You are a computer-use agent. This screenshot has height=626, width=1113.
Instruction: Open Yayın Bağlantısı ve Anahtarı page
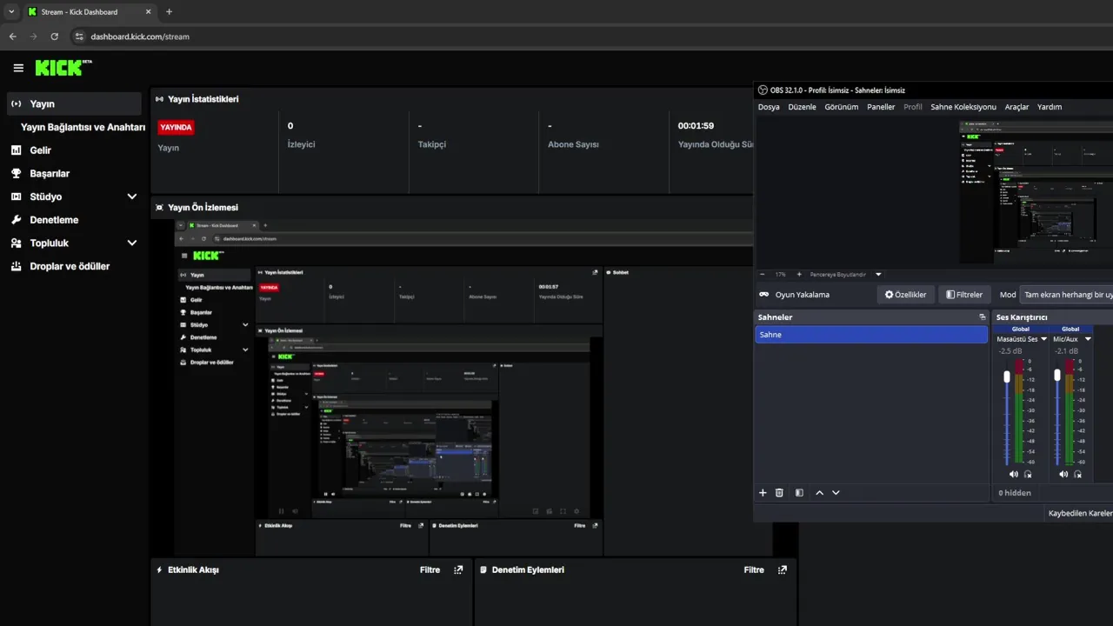point(83,127)
